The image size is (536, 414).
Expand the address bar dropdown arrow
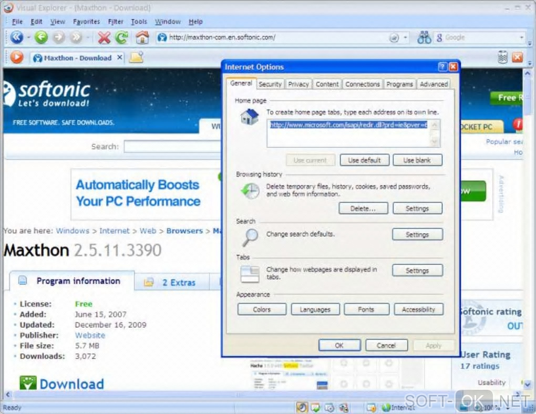[406, 38]
